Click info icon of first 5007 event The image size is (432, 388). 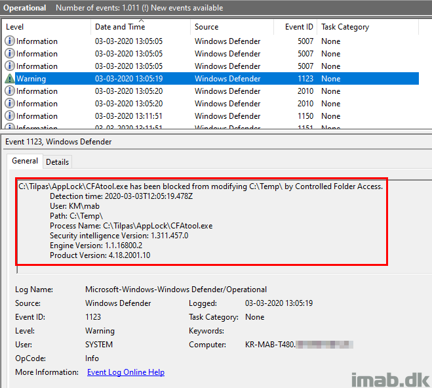point(10,41)
